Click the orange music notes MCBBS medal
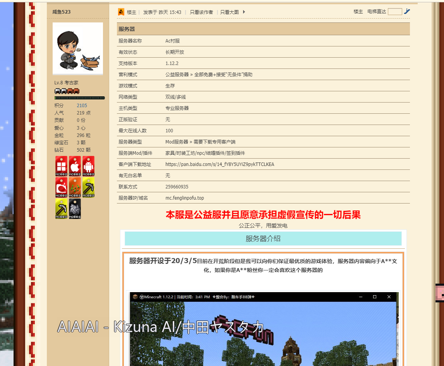Screen dimensions: 444x366 click(75, 187)
